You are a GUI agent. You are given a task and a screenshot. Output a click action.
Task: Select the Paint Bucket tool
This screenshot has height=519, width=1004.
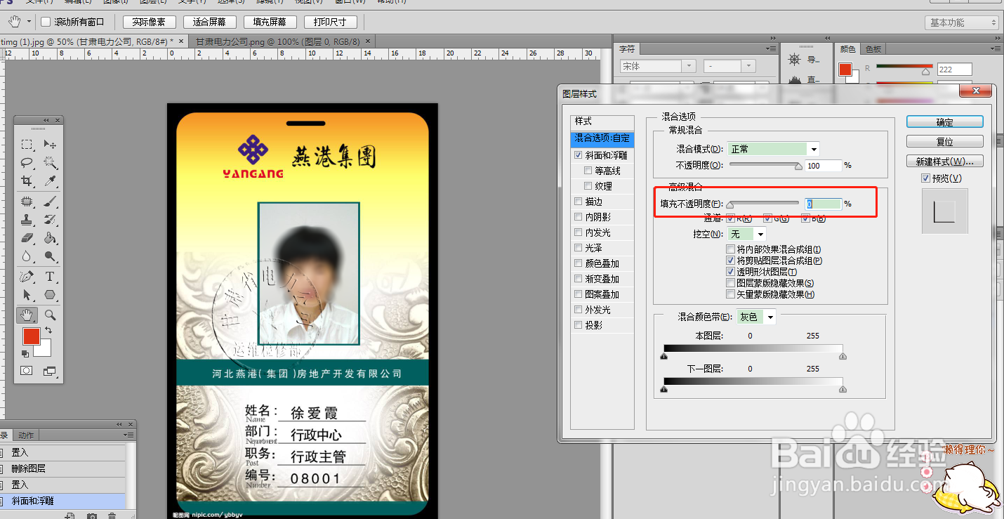50,238
